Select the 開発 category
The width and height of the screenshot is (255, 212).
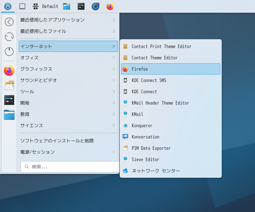68,103
